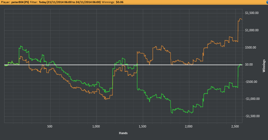Click the 1,500 hands tick label
The height and width of the screenshot is (140, 268).
click(x=142, y=126)
